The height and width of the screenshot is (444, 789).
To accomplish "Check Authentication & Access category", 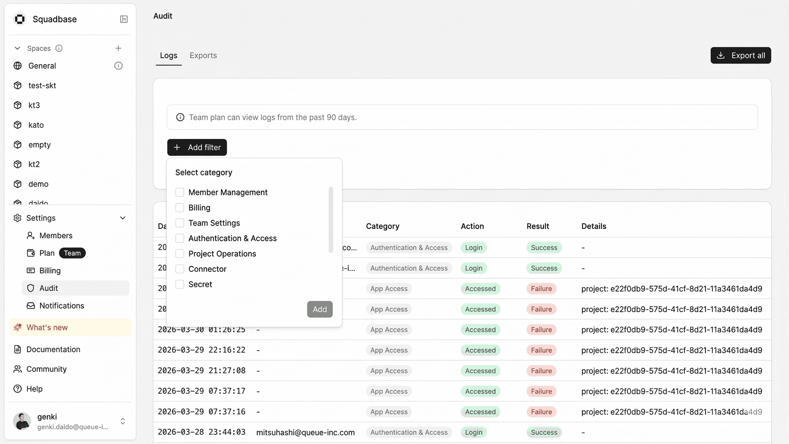I will pyautogui.click(x=180, y=238).
